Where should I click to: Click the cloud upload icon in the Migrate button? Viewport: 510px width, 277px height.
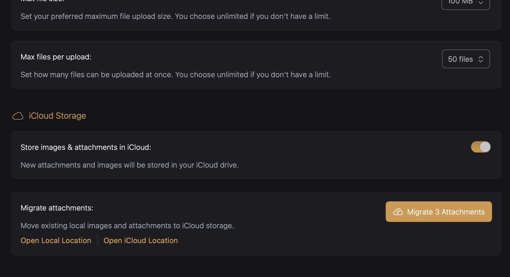pos(398,212)
